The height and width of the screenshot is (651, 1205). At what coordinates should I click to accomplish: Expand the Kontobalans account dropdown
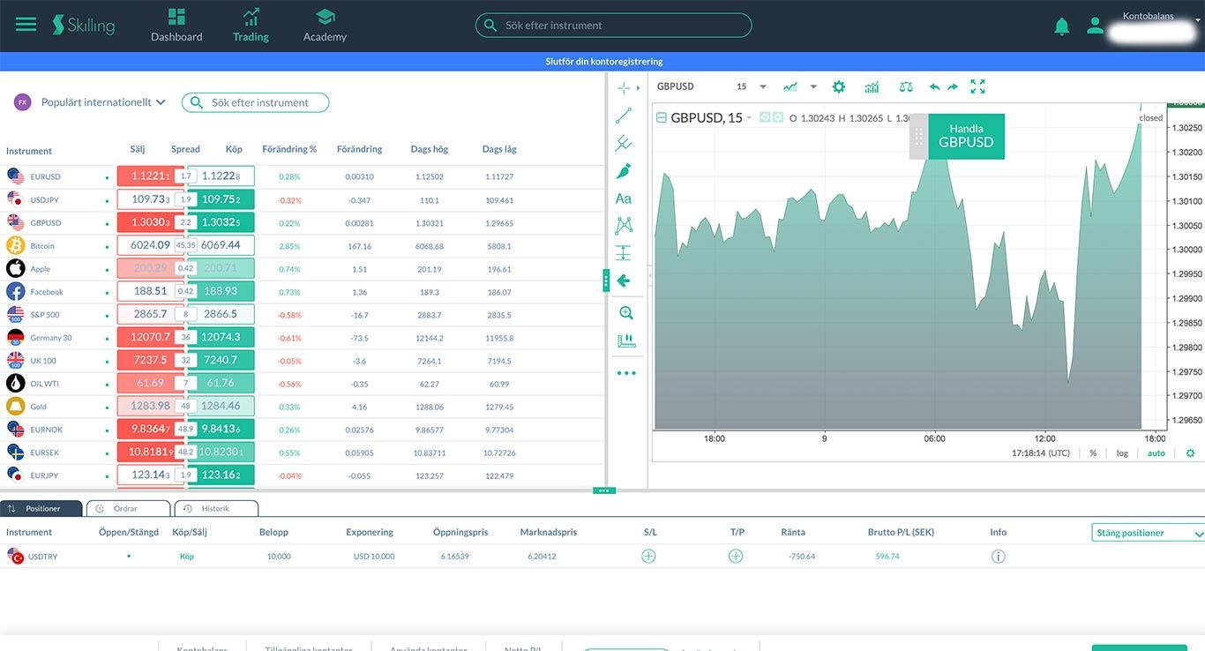1197,20
